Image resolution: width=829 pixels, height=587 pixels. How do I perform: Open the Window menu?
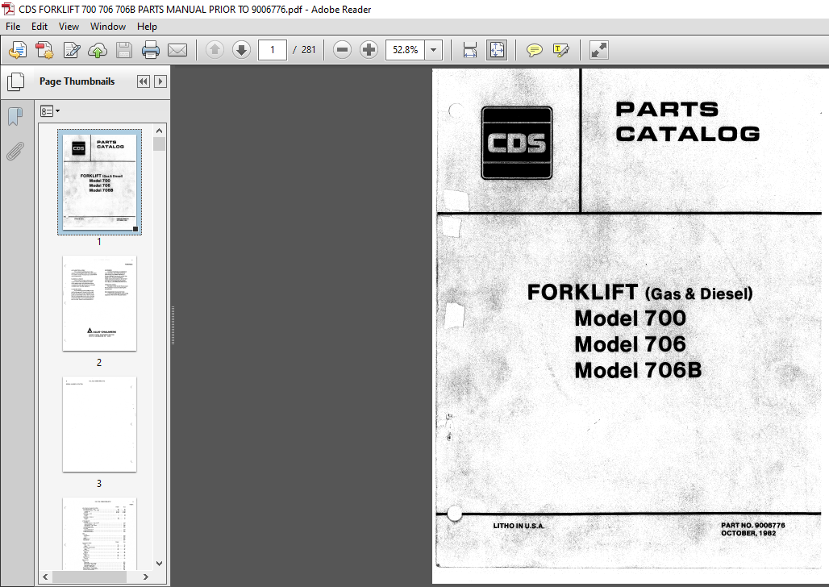pos(108,27)
